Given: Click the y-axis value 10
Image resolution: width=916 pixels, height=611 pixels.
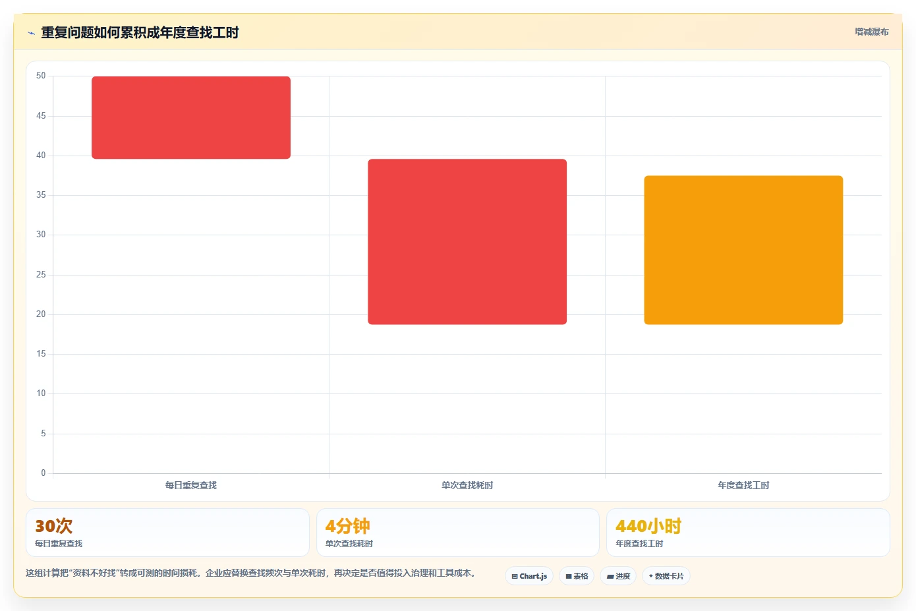Looking at the screenshot, I should tap(41, 393).
